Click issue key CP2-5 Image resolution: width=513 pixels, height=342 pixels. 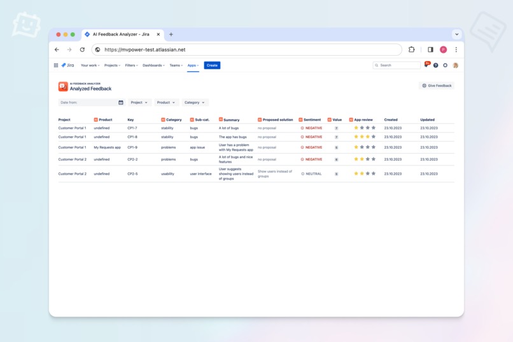tap(132, 174)
